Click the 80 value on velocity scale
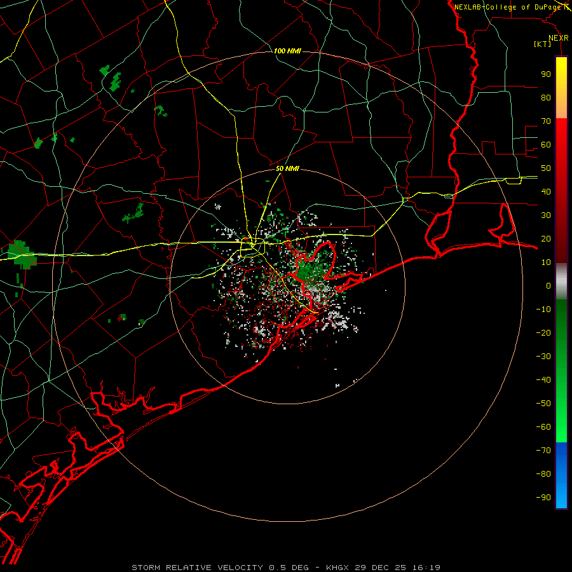The image size is (572, 572). [546, 97]
